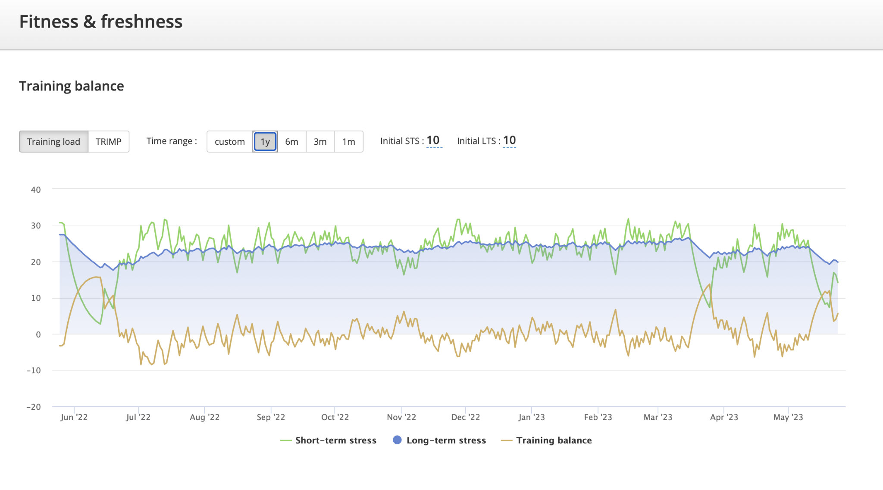Toggle Training balance legend entry
The height and width of the screenshot is (490, 883).
pos(554,440)
